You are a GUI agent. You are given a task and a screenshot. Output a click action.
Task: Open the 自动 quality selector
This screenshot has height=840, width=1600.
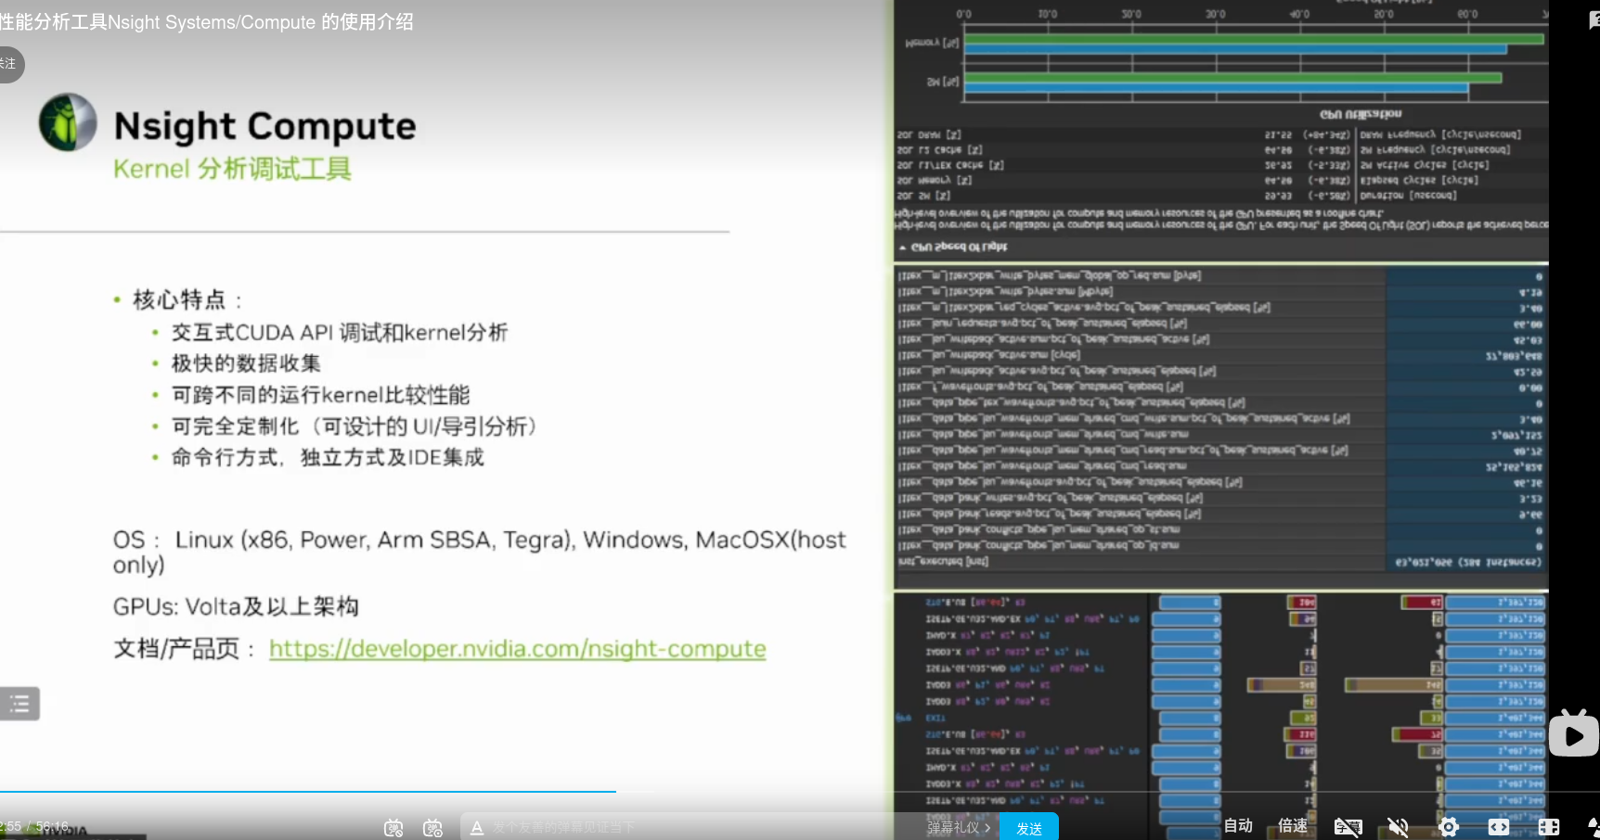click(1238, 826)
